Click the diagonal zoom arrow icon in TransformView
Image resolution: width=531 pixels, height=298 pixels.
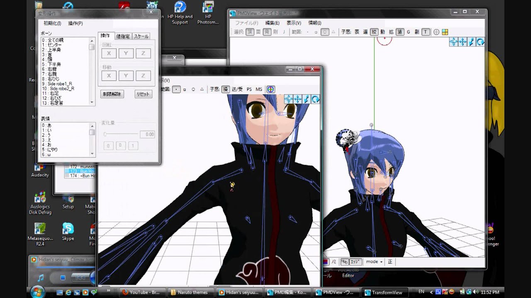click(x=307, y=99)
